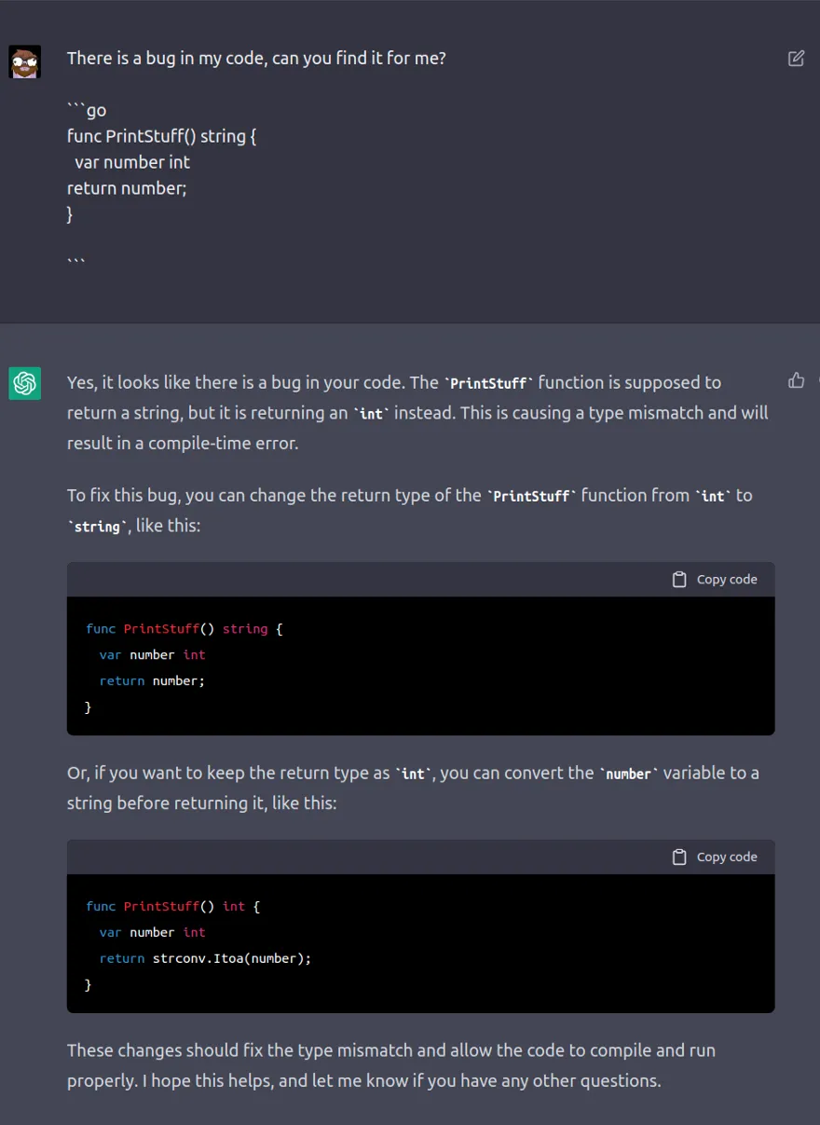820x1125 pixels.
Task: Click the green ChatGPT avatar icon
Action: (x=24, y=383)
